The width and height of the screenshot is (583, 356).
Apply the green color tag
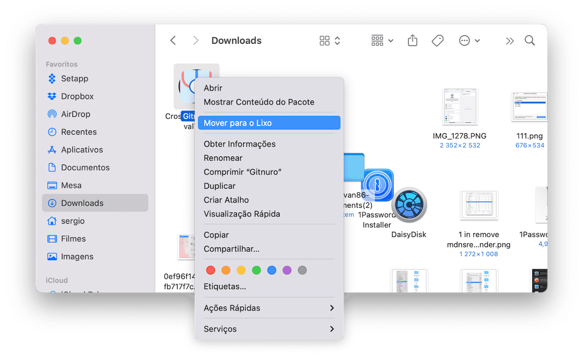click(x=257, y=270)
